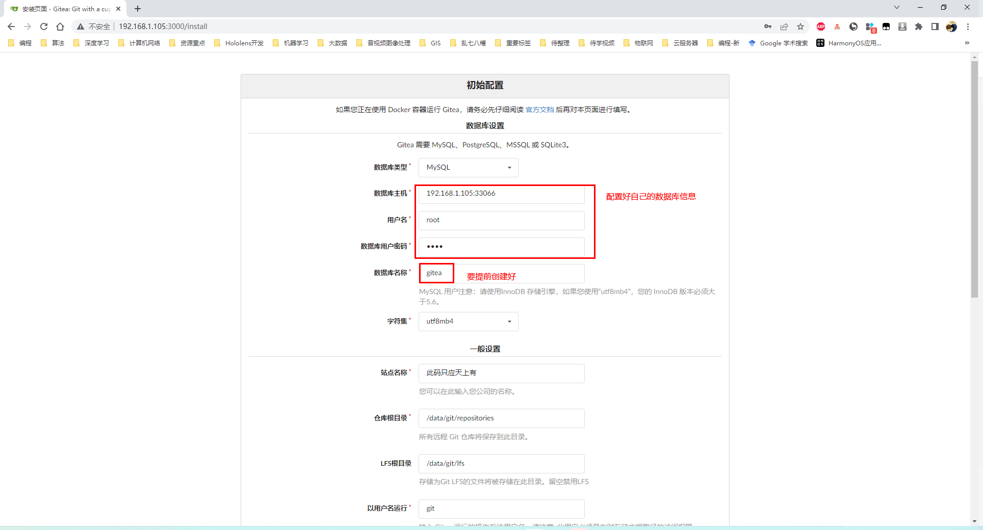The height and width of the screenshot is (530, 983).
Task: Open the 深度学习 bookmark folder
Action: tap(92, 43)
